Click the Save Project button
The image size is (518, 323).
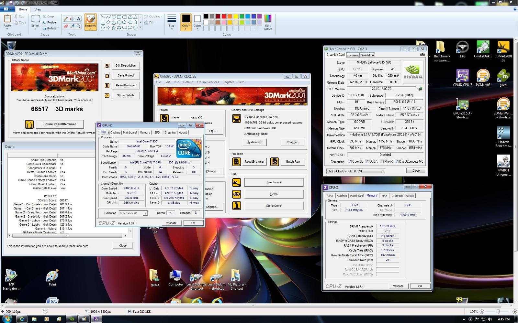(126, 75)
